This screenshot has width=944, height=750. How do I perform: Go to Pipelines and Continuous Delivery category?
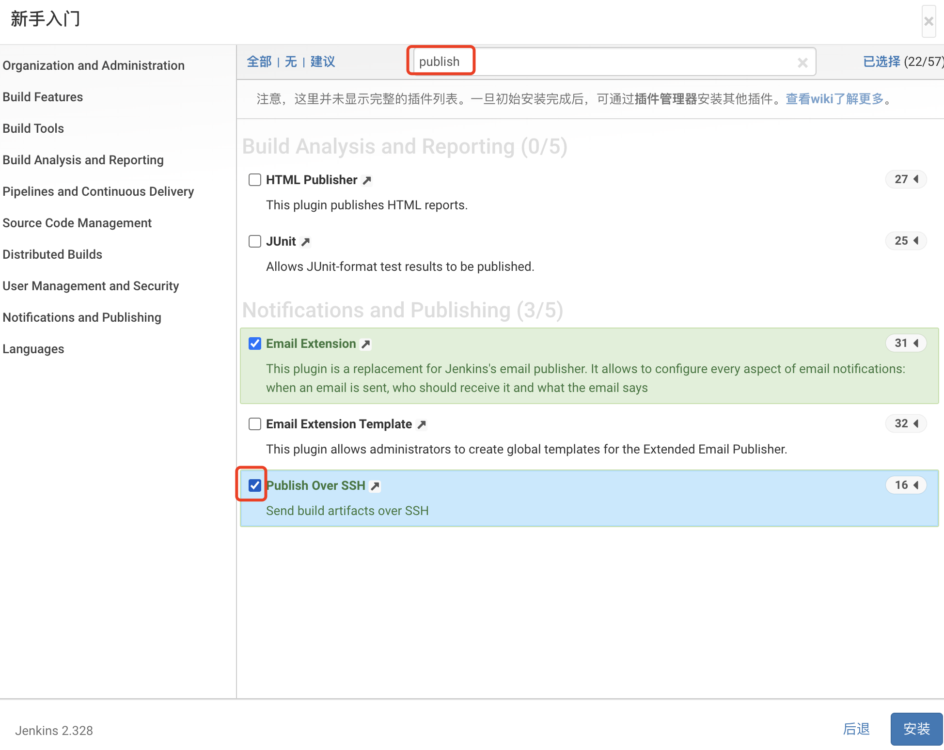98,191
